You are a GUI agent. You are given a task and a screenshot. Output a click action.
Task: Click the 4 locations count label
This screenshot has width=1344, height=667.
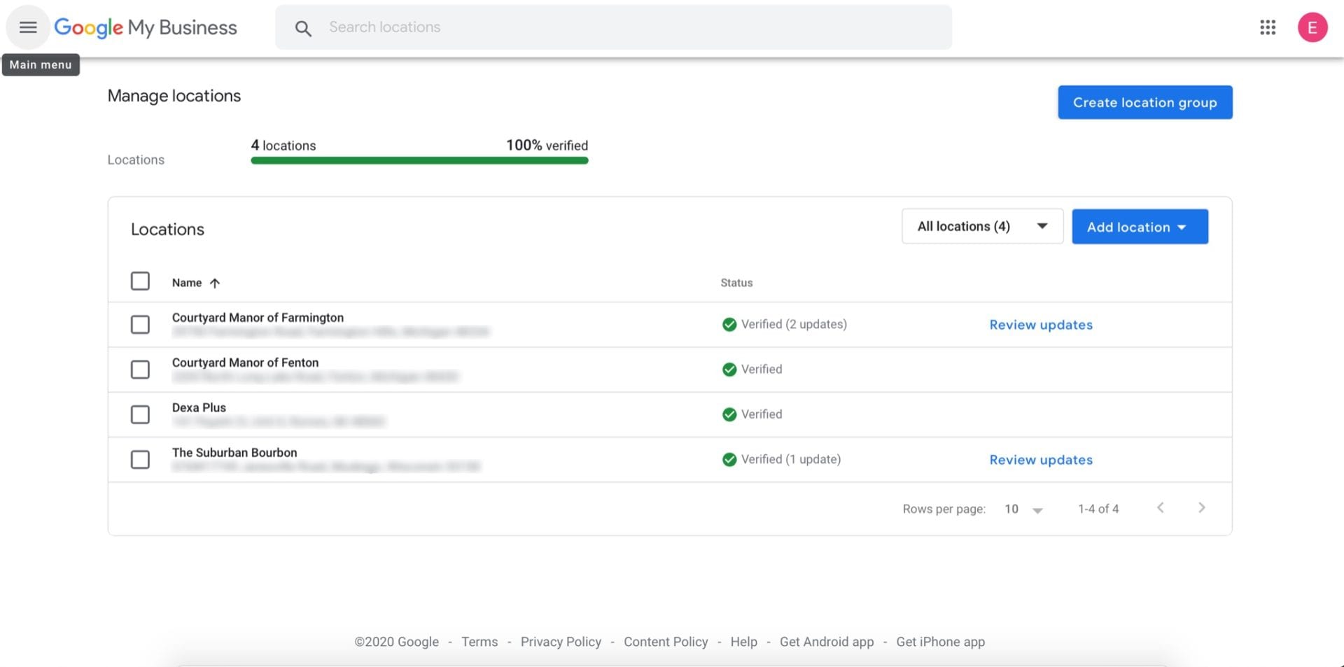tap(283, 146)
